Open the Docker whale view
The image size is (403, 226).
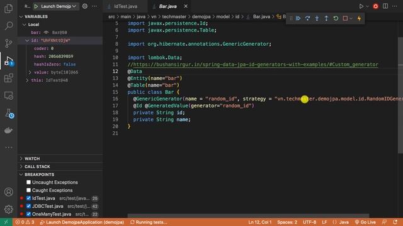(x=8, y=130)
